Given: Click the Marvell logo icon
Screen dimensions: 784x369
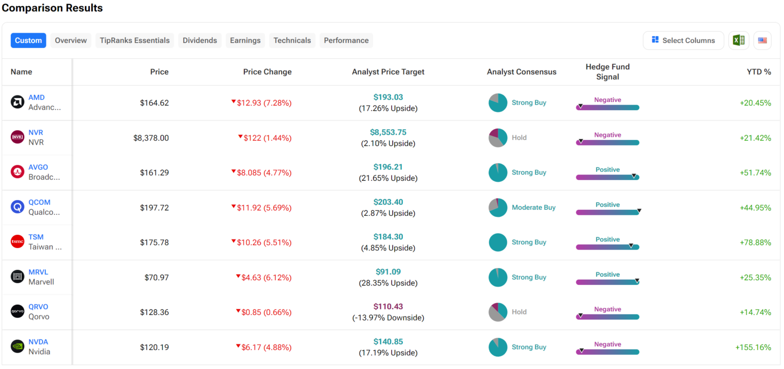Looking at the screenshot, I should point(17,277).
